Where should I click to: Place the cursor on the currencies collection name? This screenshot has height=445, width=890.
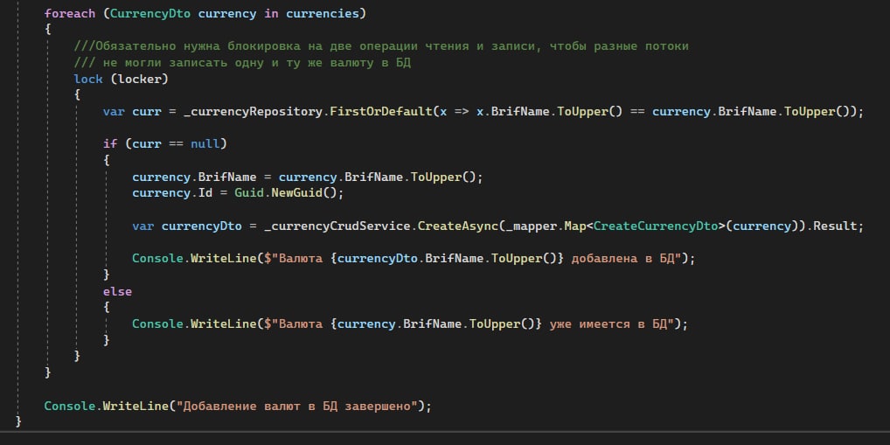pos(323,14)
